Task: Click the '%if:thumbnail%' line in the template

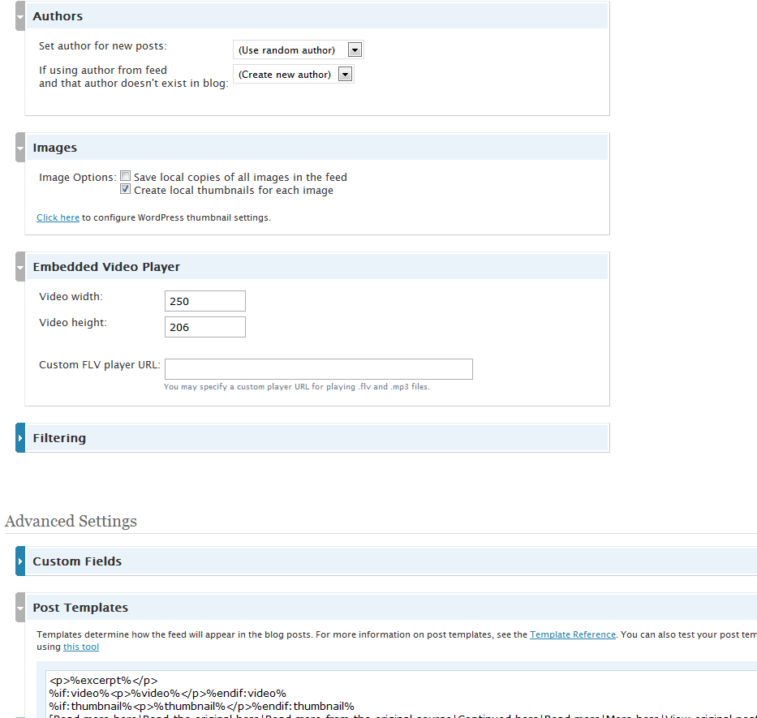Action: (202, 707)
